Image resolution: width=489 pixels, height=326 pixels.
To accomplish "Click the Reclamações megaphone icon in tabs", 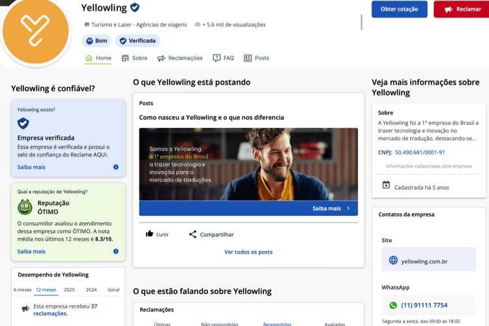I will (161, 58).
